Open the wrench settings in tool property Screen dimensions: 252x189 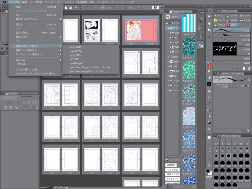pos(249,130)
